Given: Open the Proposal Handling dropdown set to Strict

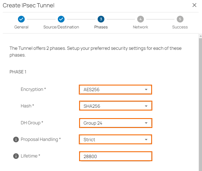Looking at the screenshot, I should point(115,139).
